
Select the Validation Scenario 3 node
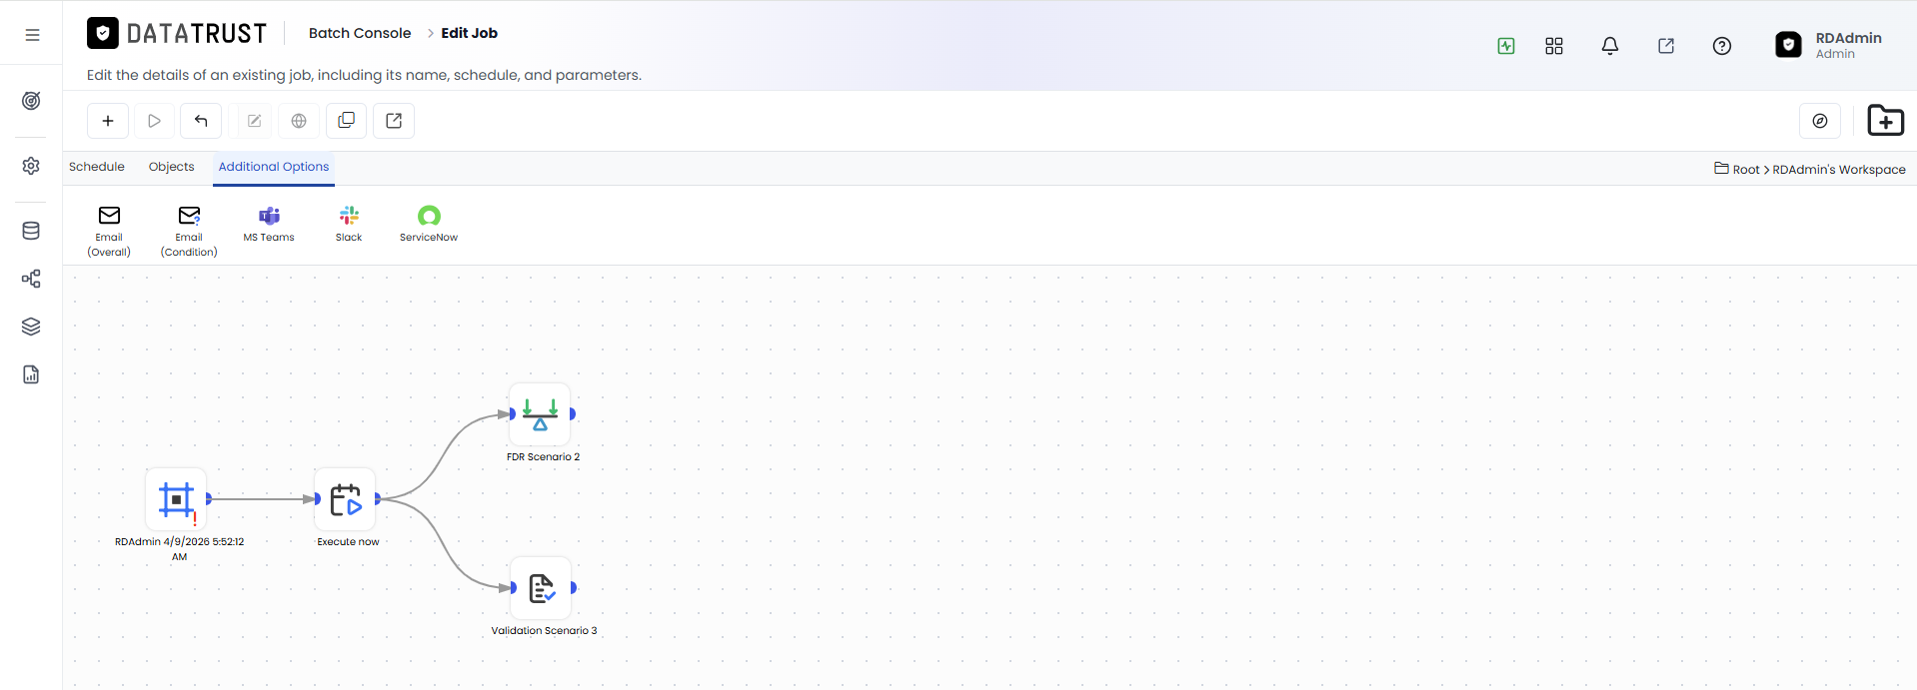pos(541,587)
